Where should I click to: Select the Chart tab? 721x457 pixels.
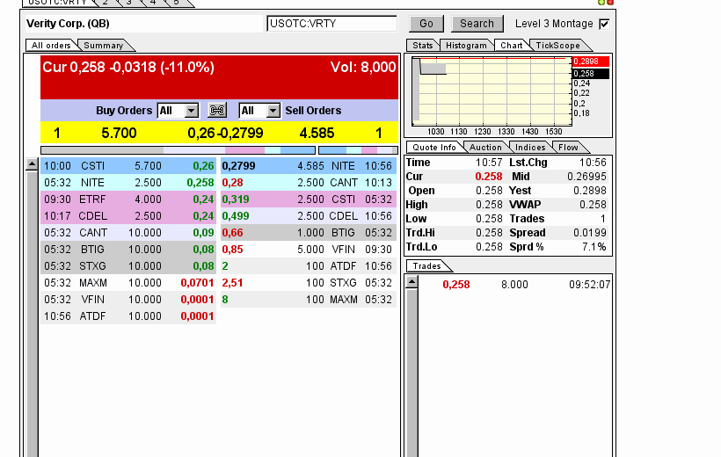(x=511, y=45)
